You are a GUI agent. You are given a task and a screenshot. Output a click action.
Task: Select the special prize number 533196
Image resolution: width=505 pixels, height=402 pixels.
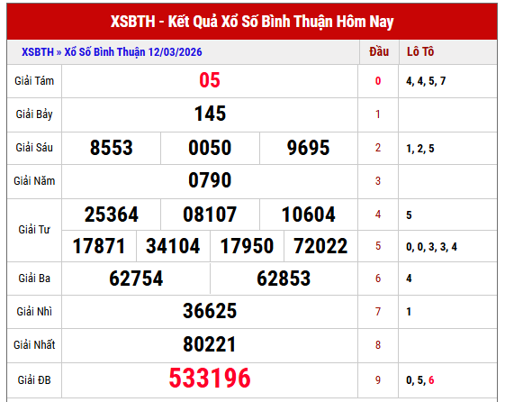[210, 378]
